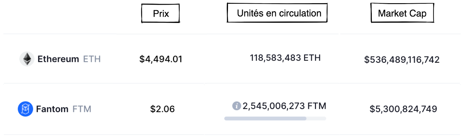Click the 2,545,006,273 FTM circulating supply value
Screen dimensions: 464x140
point(284,106)
